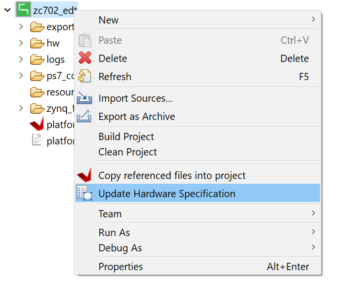The image size is (344, 284).
Task: Click the Alt+Enter shortcut text
Action: coord(288,266)
